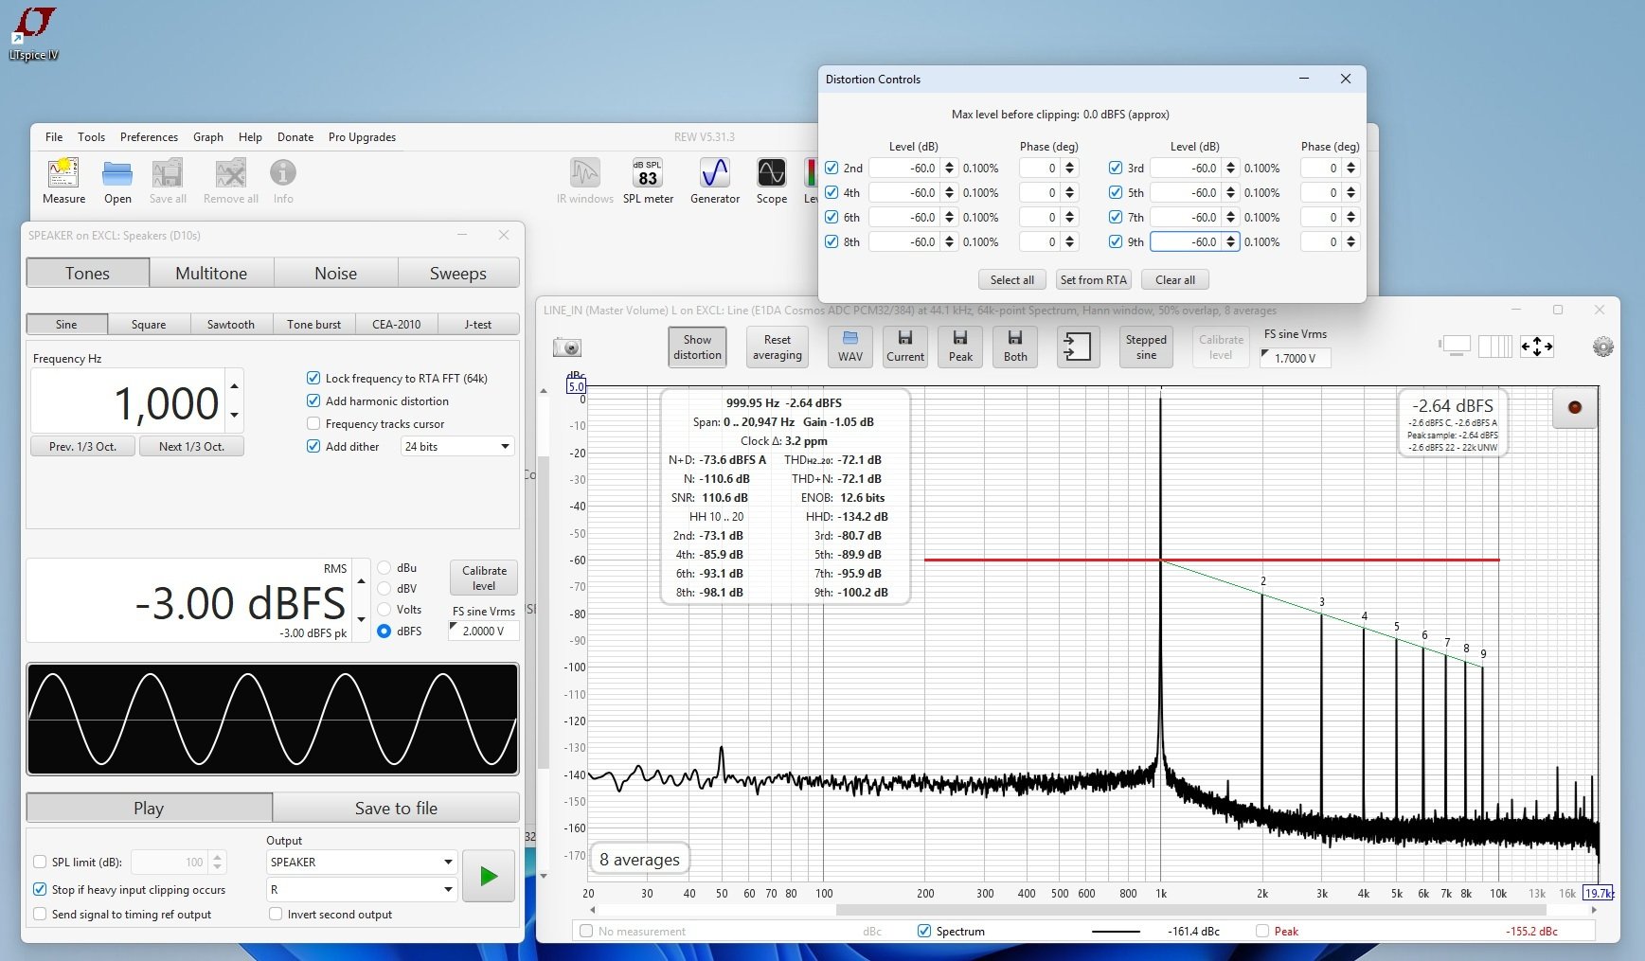The image size is (1645, 961).
Task: Save RTA input using the WAV button
Action: (850, 347)
